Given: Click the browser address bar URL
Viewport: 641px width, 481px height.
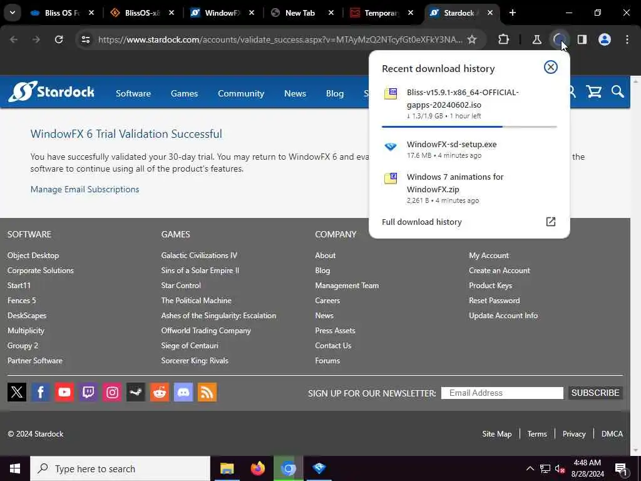Looking at the screenshot, I should click(x=280, y=39).
